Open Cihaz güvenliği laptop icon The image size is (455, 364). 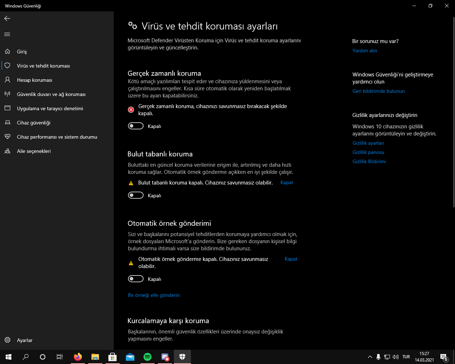(7, 123)
